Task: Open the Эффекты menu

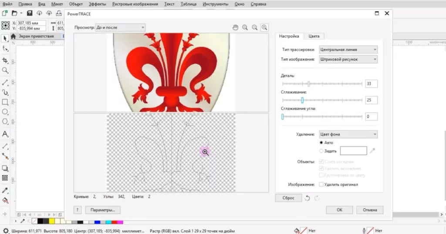Action: [x=97, y=4]
